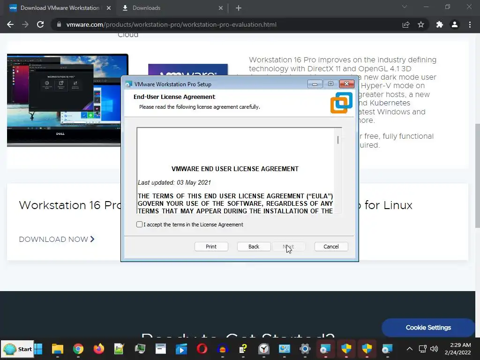480x360 pixels.
Task: Reload the vmware.com page
Action: (x=40, y=24)
